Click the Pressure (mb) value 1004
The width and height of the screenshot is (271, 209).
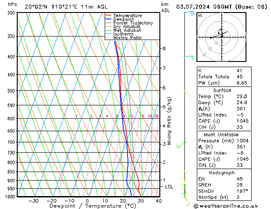click(243, 141)
